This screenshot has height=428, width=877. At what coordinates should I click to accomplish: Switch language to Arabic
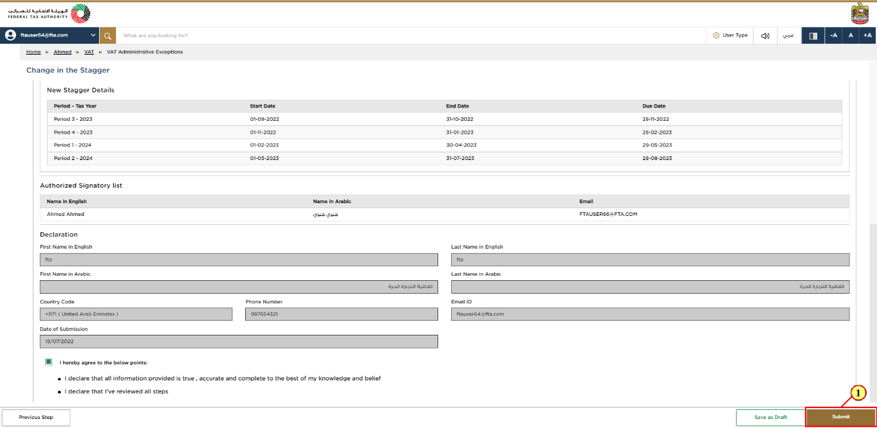click(x=788, y=35)
